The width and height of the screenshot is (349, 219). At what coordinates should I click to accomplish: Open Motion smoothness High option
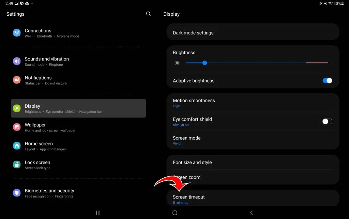click(253, 103)
